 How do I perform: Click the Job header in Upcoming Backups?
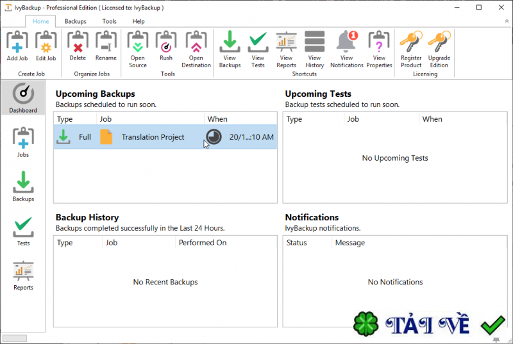pos(151,119)
